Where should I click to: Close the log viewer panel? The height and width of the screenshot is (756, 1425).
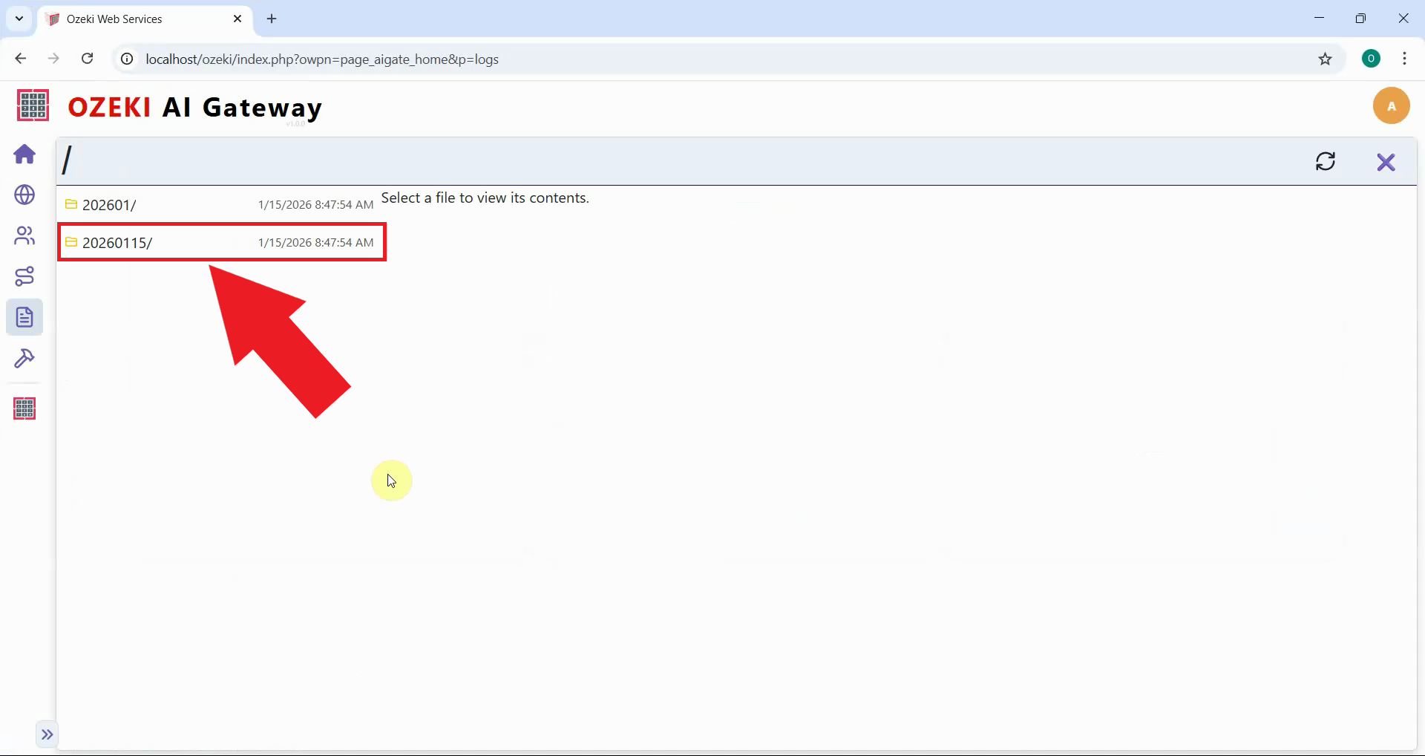click(x=1386, y=161)
